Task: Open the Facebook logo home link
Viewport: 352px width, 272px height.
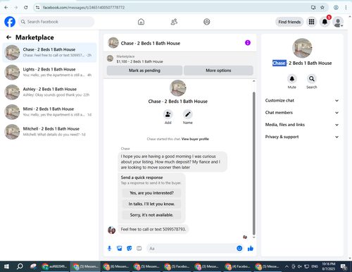Action: [x=10, y=22]
